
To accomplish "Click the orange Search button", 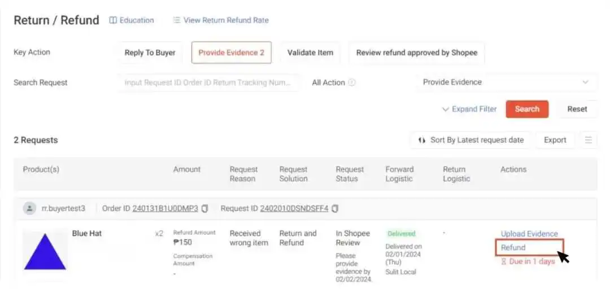I will (527, 110).
